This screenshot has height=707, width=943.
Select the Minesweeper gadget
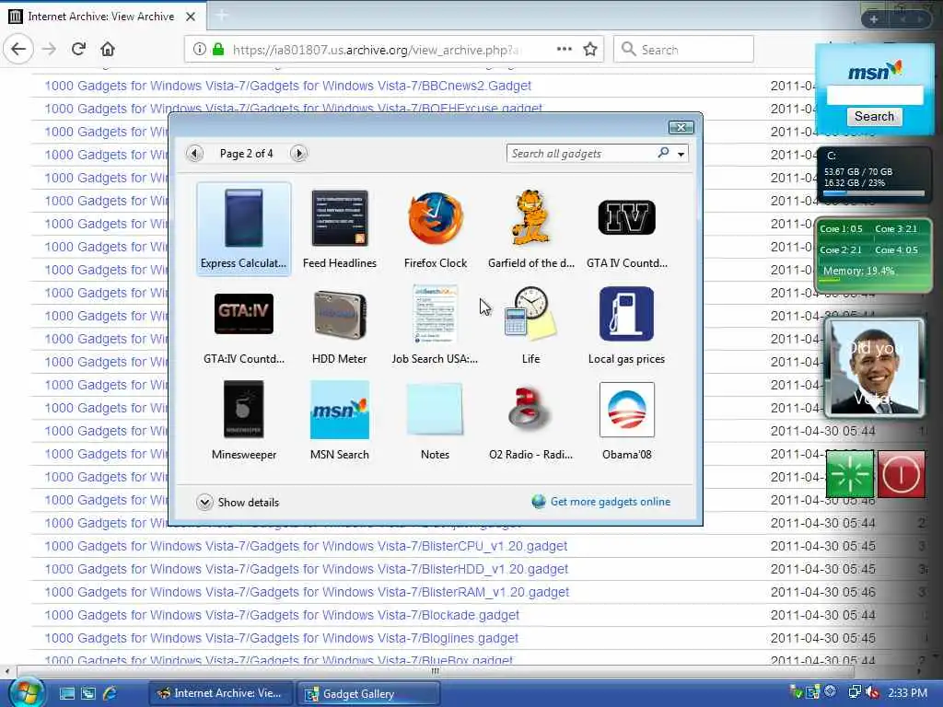click(x=243, y=421)
